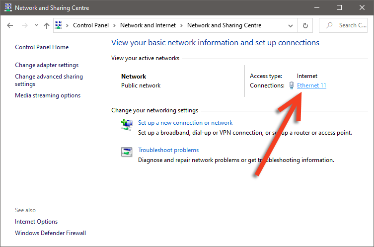
Task: Click the new connection setup icon
Action: click(127, 125)
